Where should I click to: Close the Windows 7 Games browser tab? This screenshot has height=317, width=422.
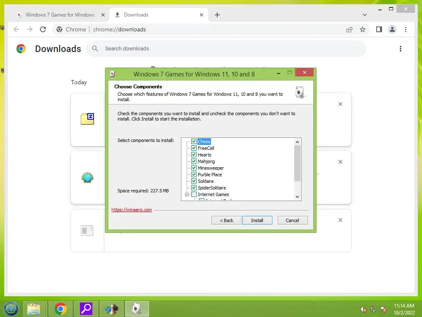tap(103, 15)
